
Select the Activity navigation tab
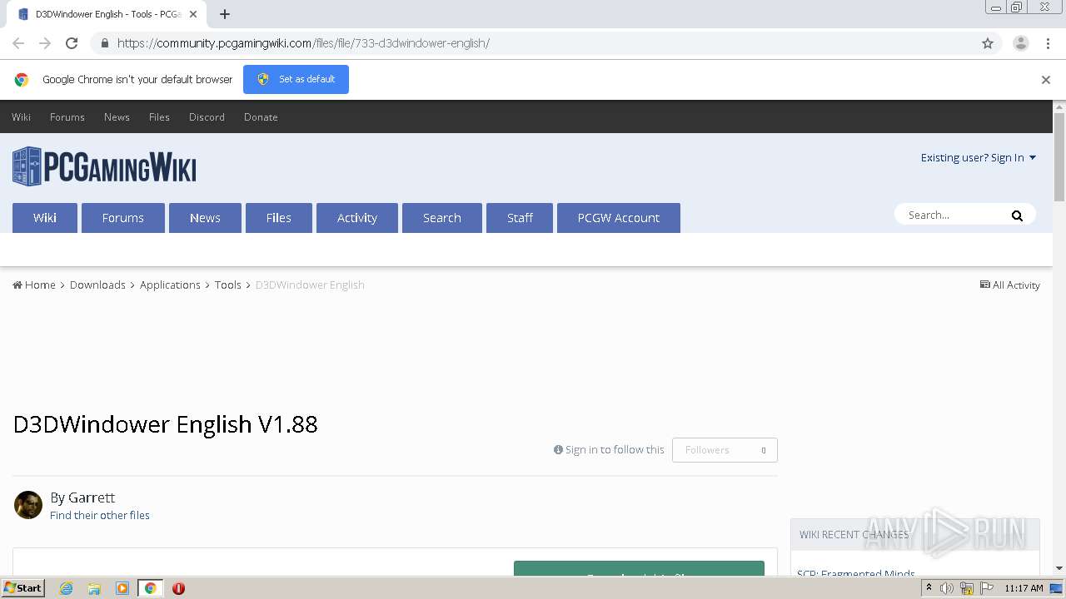point(357,218)
